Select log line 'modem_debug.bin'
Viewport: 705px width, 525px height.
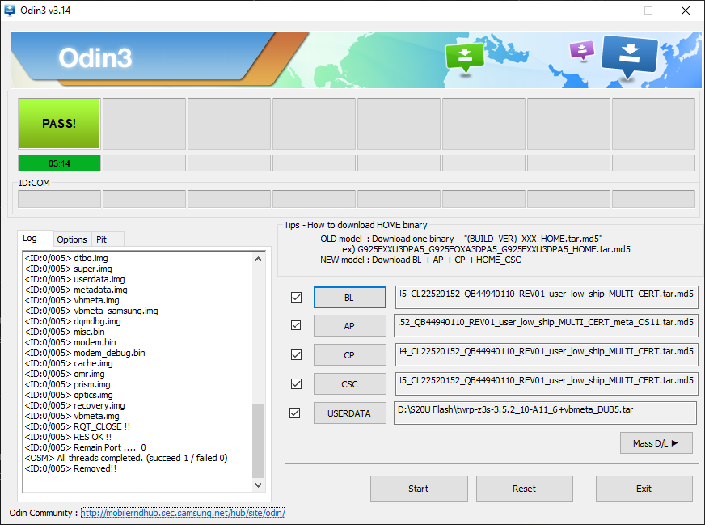[x=85, y=353]
